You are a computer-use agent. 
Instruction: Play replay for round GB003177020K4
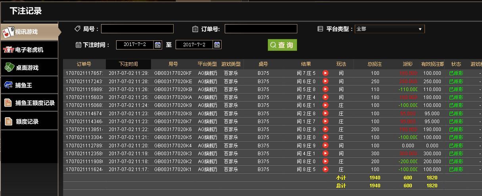(x=325, y=145)
